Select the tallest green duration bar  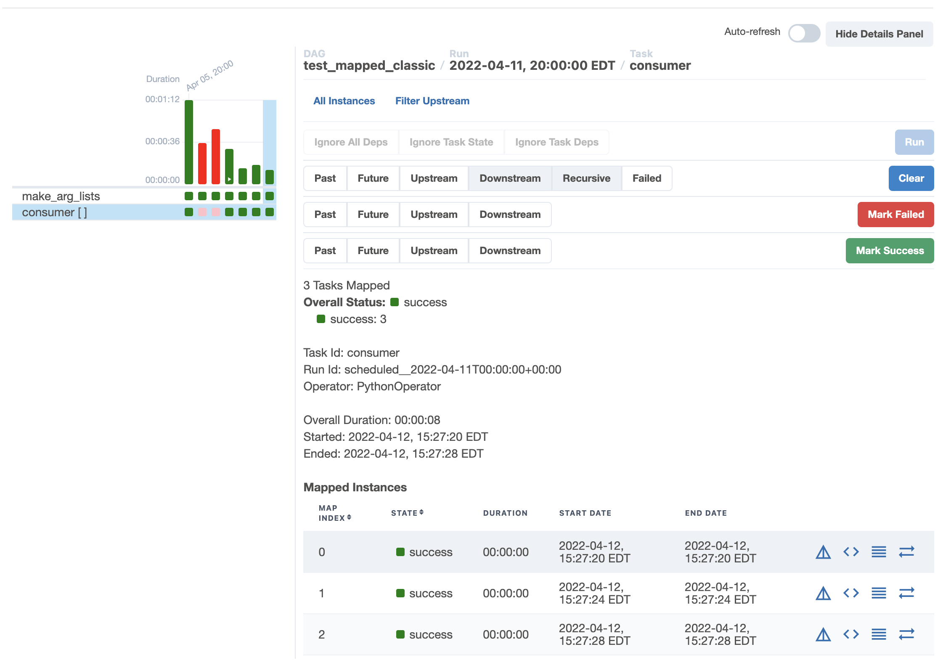[189, 142]
